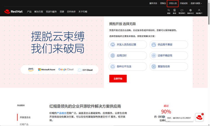
Task: Select the 各种云不互连 challenge option
Action: pyautogui.click(x=128, y=66)
